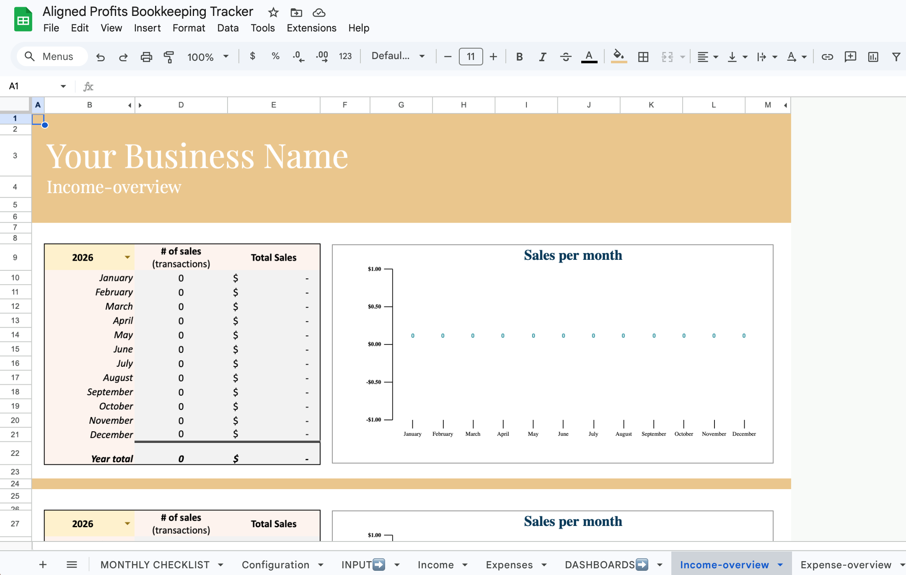The image size is (906, 575).
Task: Toggle italic formatting
Action: pos(542,57)
